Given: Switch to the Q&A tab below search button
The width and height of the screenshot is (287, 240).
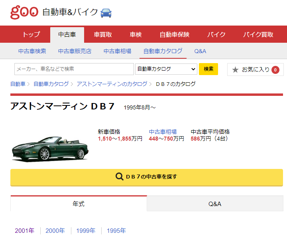Looking at the screenshot, I should (214, 204).
